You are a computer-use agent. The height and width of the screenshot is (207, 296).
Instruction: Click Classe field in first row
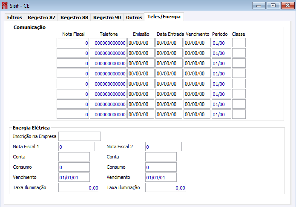[239, 43]
